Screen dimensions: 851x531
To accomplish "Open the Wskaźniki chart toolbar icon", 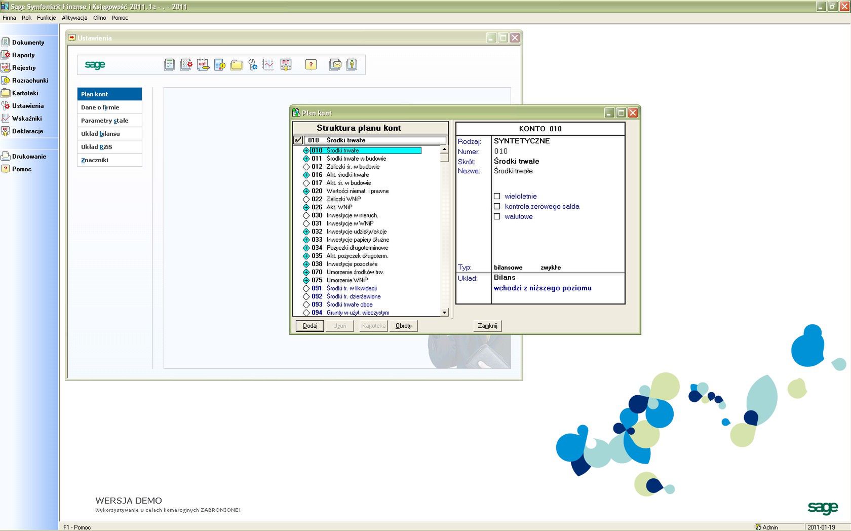I will (x=268, y=64).
